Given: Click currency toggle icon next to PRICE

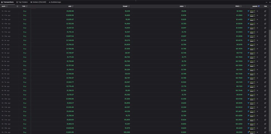Looking at the screenshot, I should (241, 6).
